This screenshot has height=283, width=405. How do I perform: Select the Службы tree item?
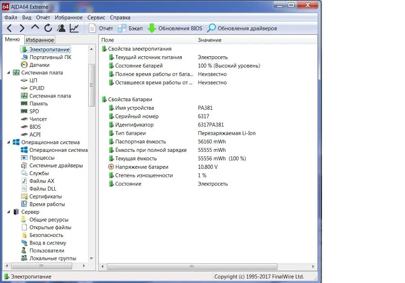(x=35, y=173)
